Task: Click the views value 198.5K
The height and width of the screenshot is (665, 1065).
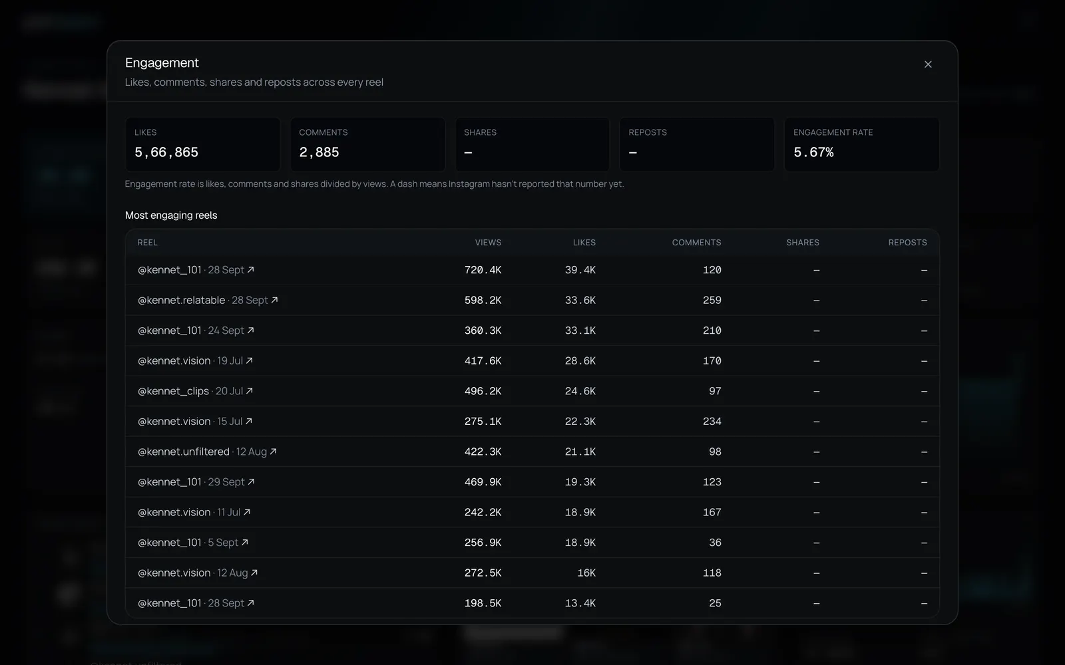Action: (x=483, y=603)
